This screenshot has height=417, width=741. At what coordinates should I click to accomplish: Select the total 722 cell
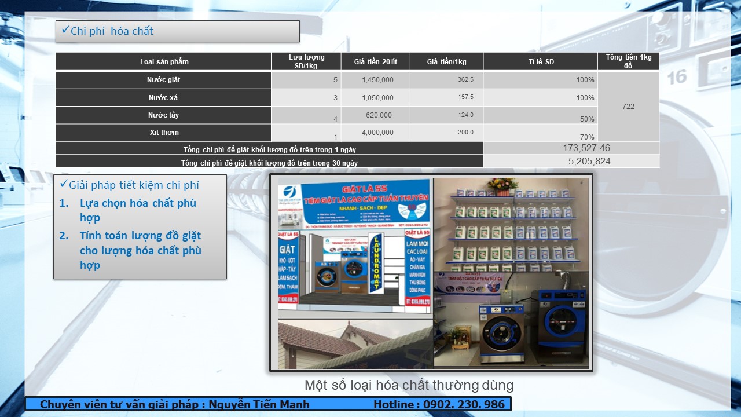click(629, 107)
